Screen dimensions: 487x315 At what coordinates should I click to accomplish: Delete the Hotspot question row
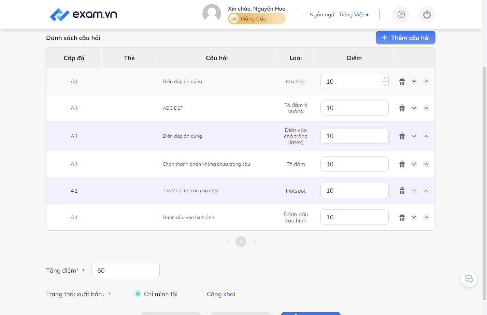pyautogui.click(x=402, y=191)
